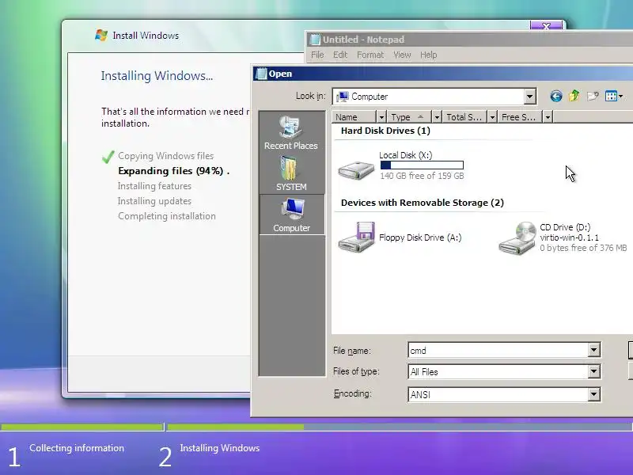
Task: Click the 140 GB free of 159 GB text
Action: [x=422, y=176]
